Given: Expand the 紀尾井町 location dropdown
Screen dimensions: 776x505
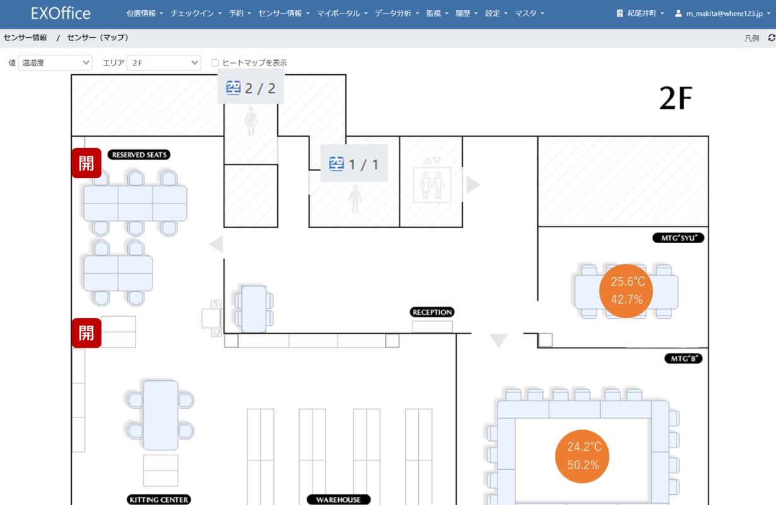Looking at the screenshot, I should click(640, 13).
